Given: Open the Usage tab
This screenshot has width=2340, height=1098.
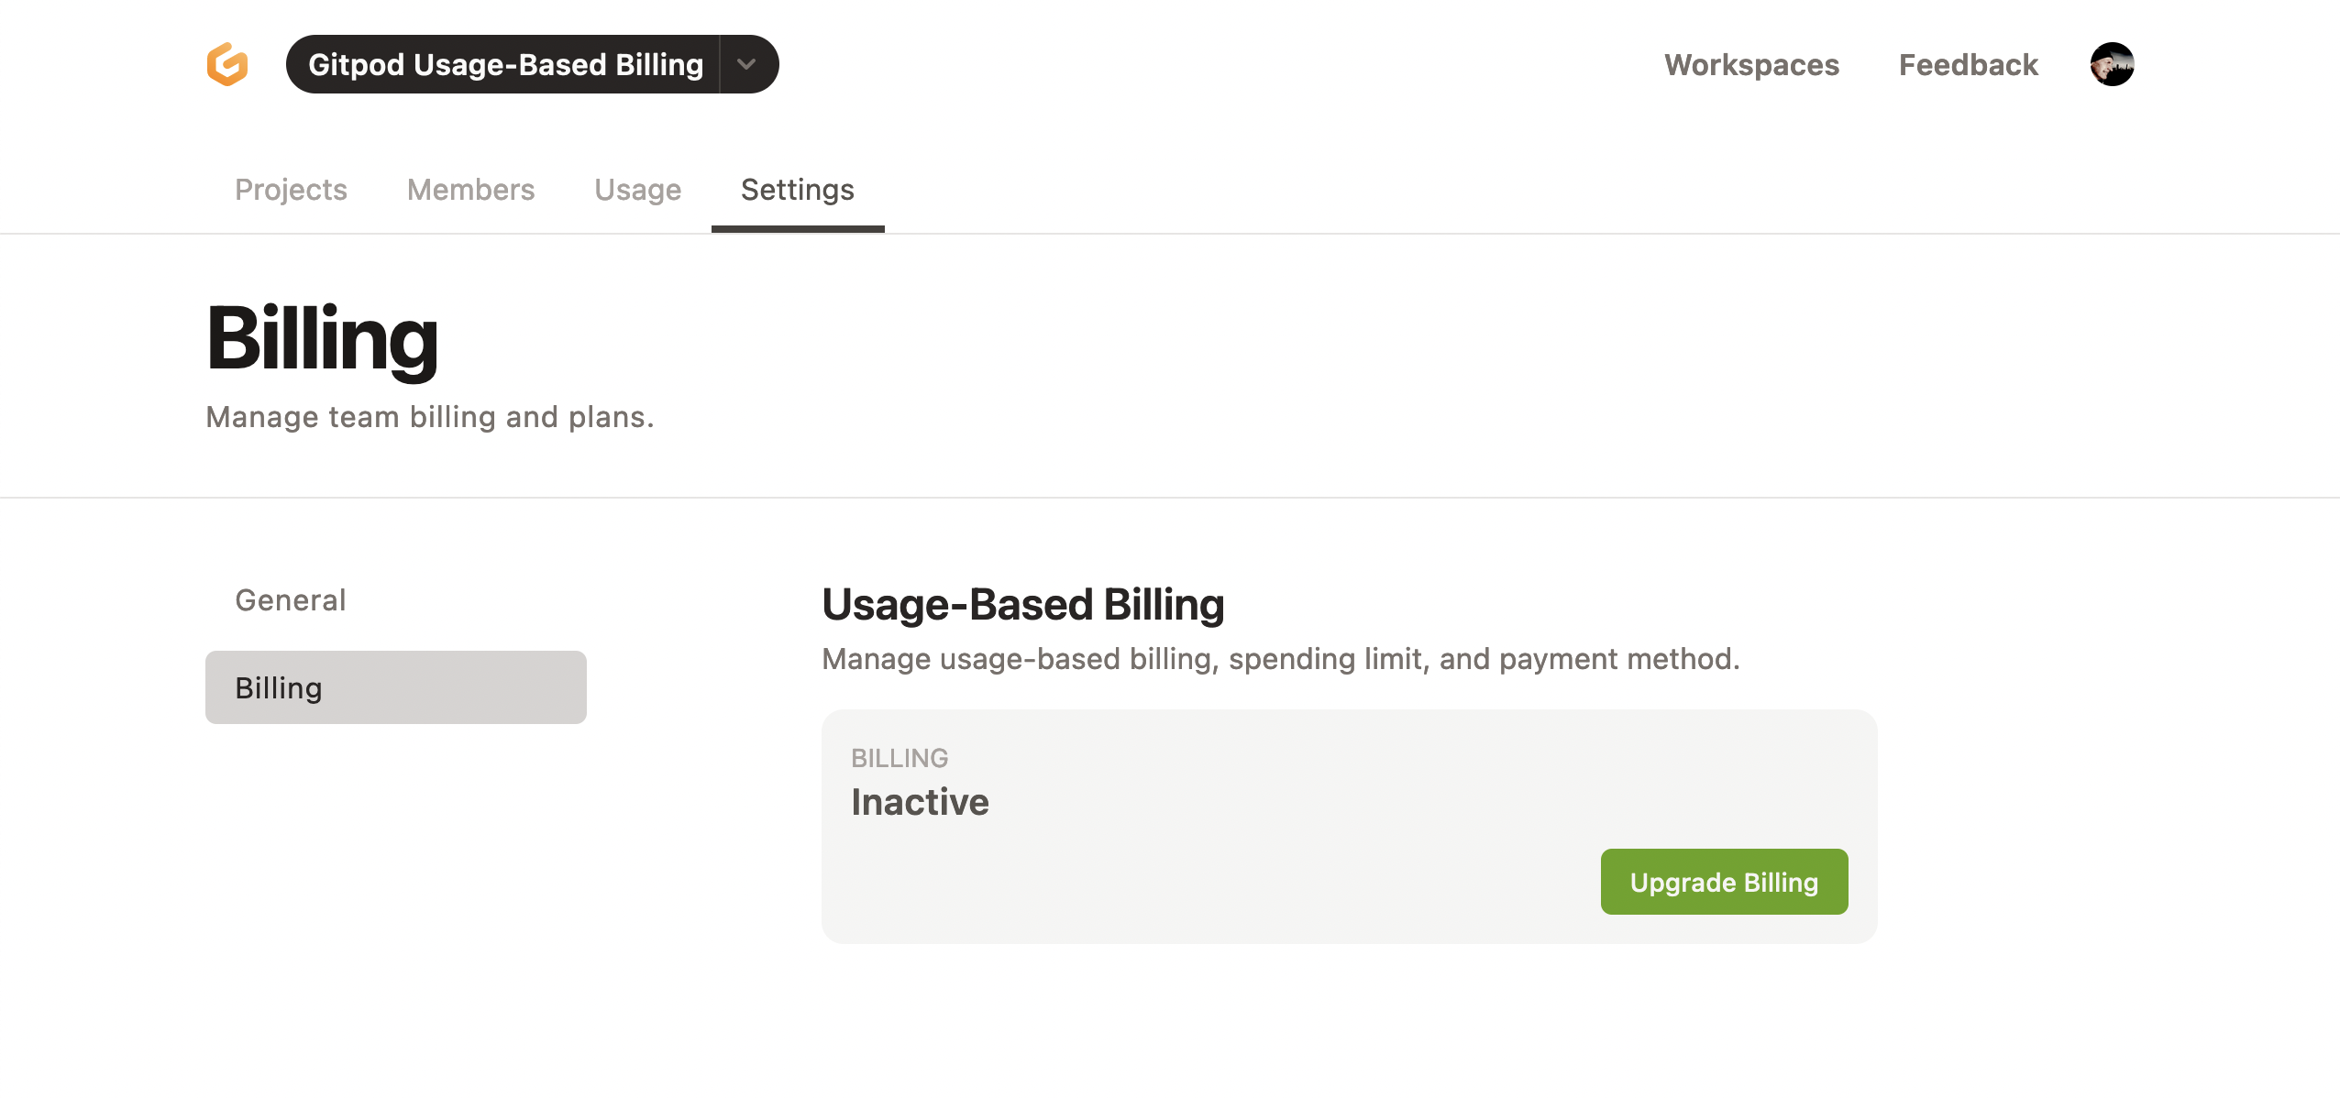Looking at the screenshot, I should 637,190.
